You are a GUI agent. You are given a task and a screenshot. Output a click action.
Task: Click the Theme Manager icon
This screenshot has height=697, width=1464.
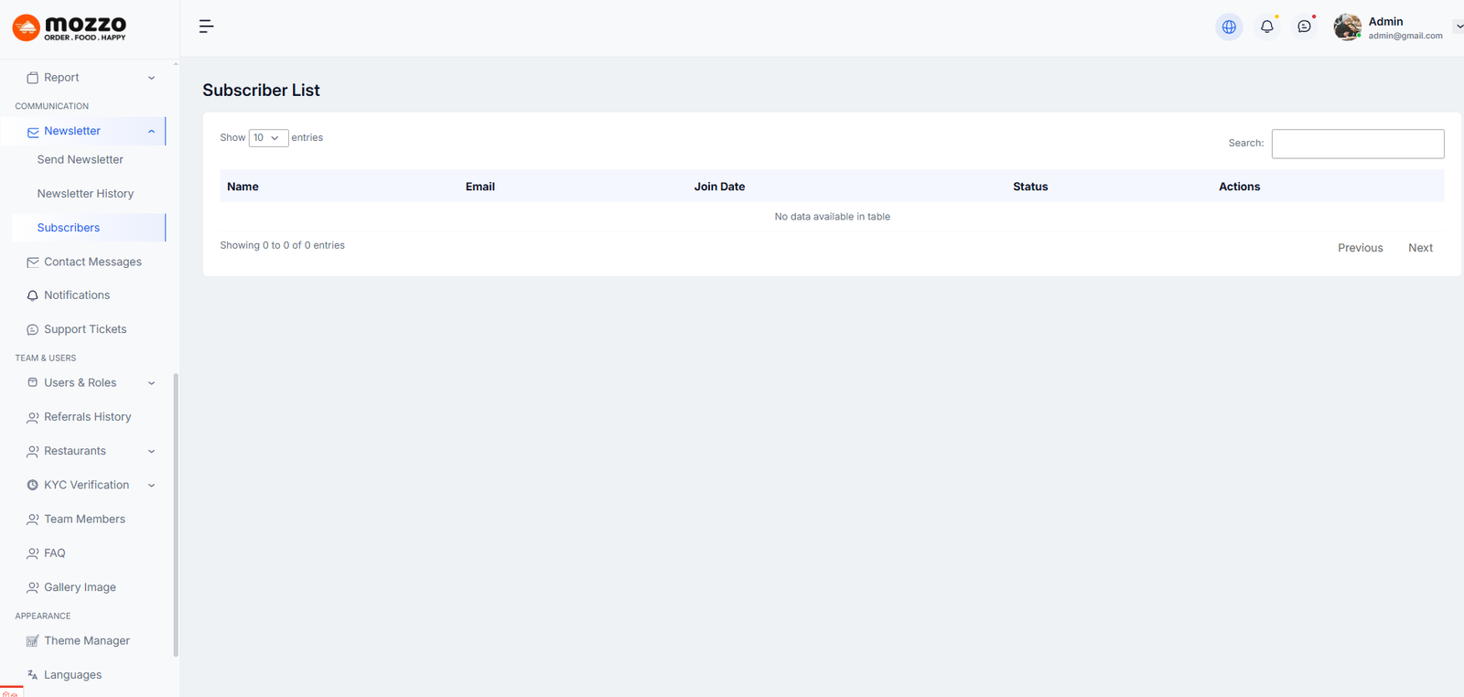(x=33, y=641)
